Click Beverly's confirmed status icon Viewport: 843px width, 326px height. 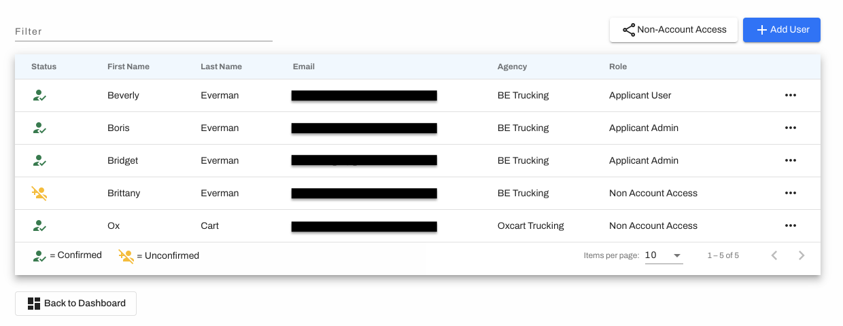tap(39, 96)
